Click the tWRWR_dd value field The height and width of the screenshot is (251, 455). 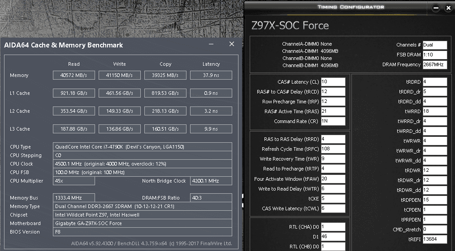(x=435, y=160)
